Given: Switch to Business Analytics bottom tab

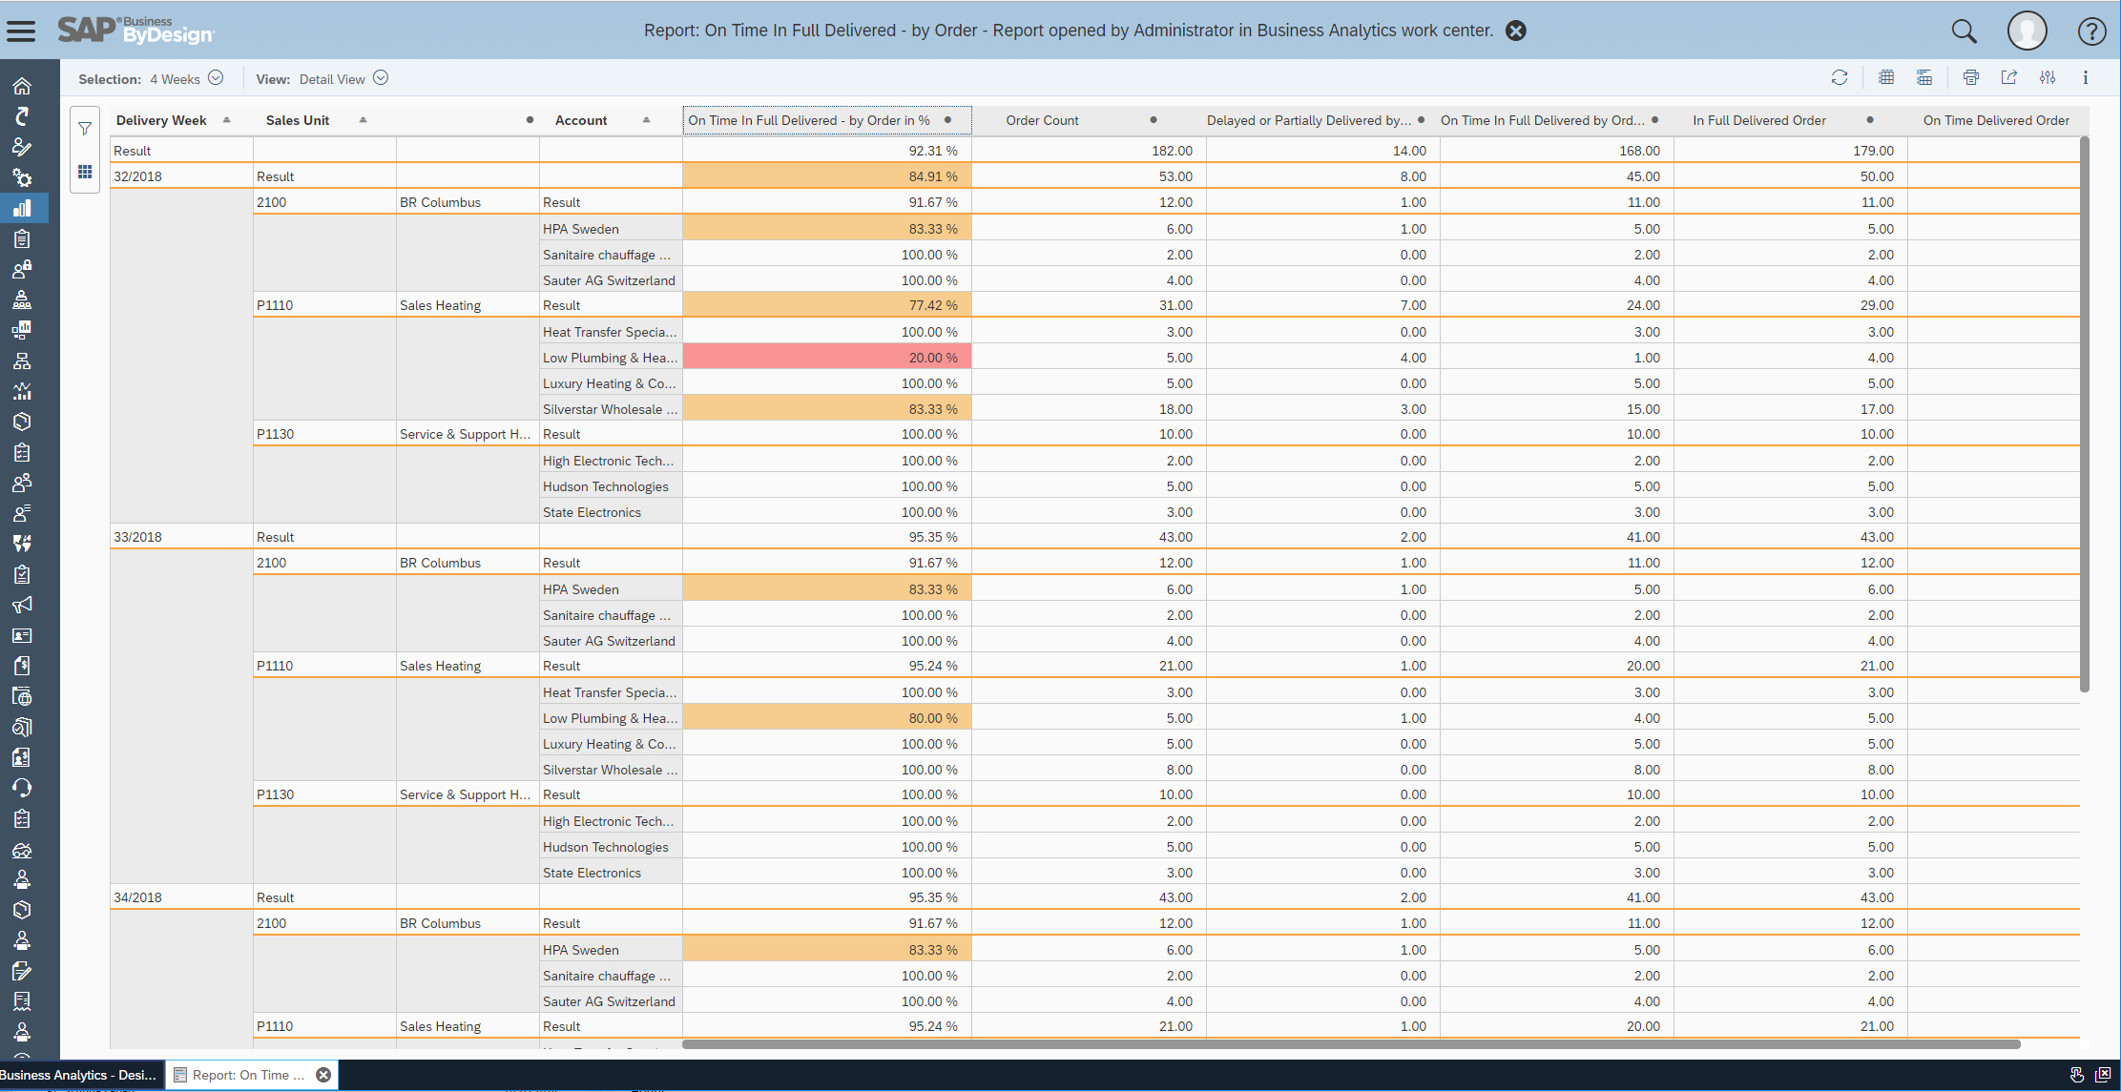Looking at the screenshot, I should coord(80,1075).
